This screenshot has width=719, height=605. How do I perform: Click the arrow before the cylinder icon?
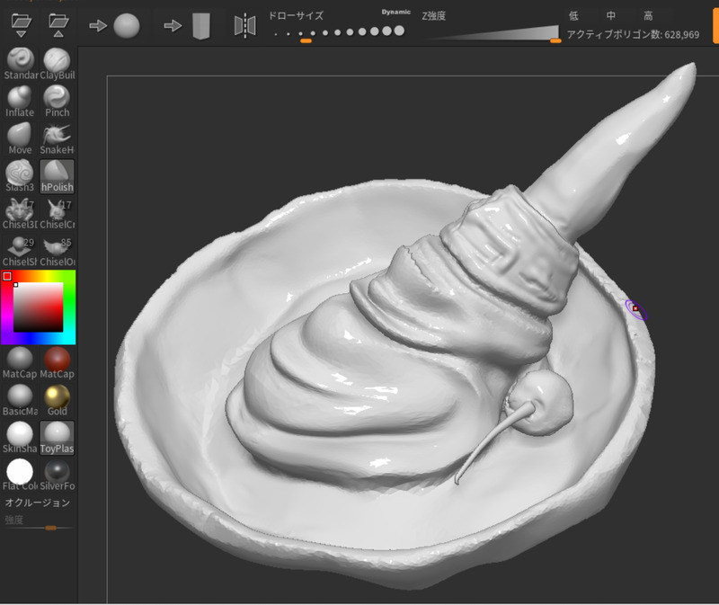pyautogui.click(x=173, y=26)
